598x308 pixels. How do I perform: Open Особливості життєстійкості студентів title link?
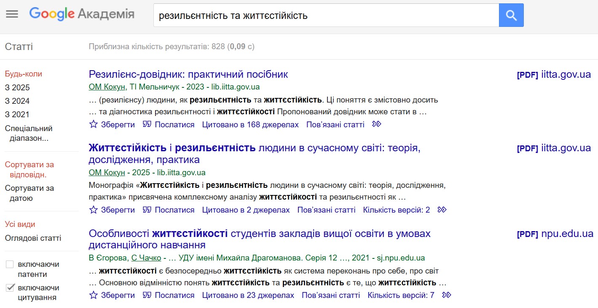pyautogui.click(x=260, y=239)
